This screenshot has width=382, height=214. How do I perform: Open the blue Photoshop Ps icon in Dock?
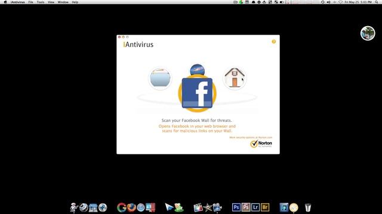tap(236, 207)
